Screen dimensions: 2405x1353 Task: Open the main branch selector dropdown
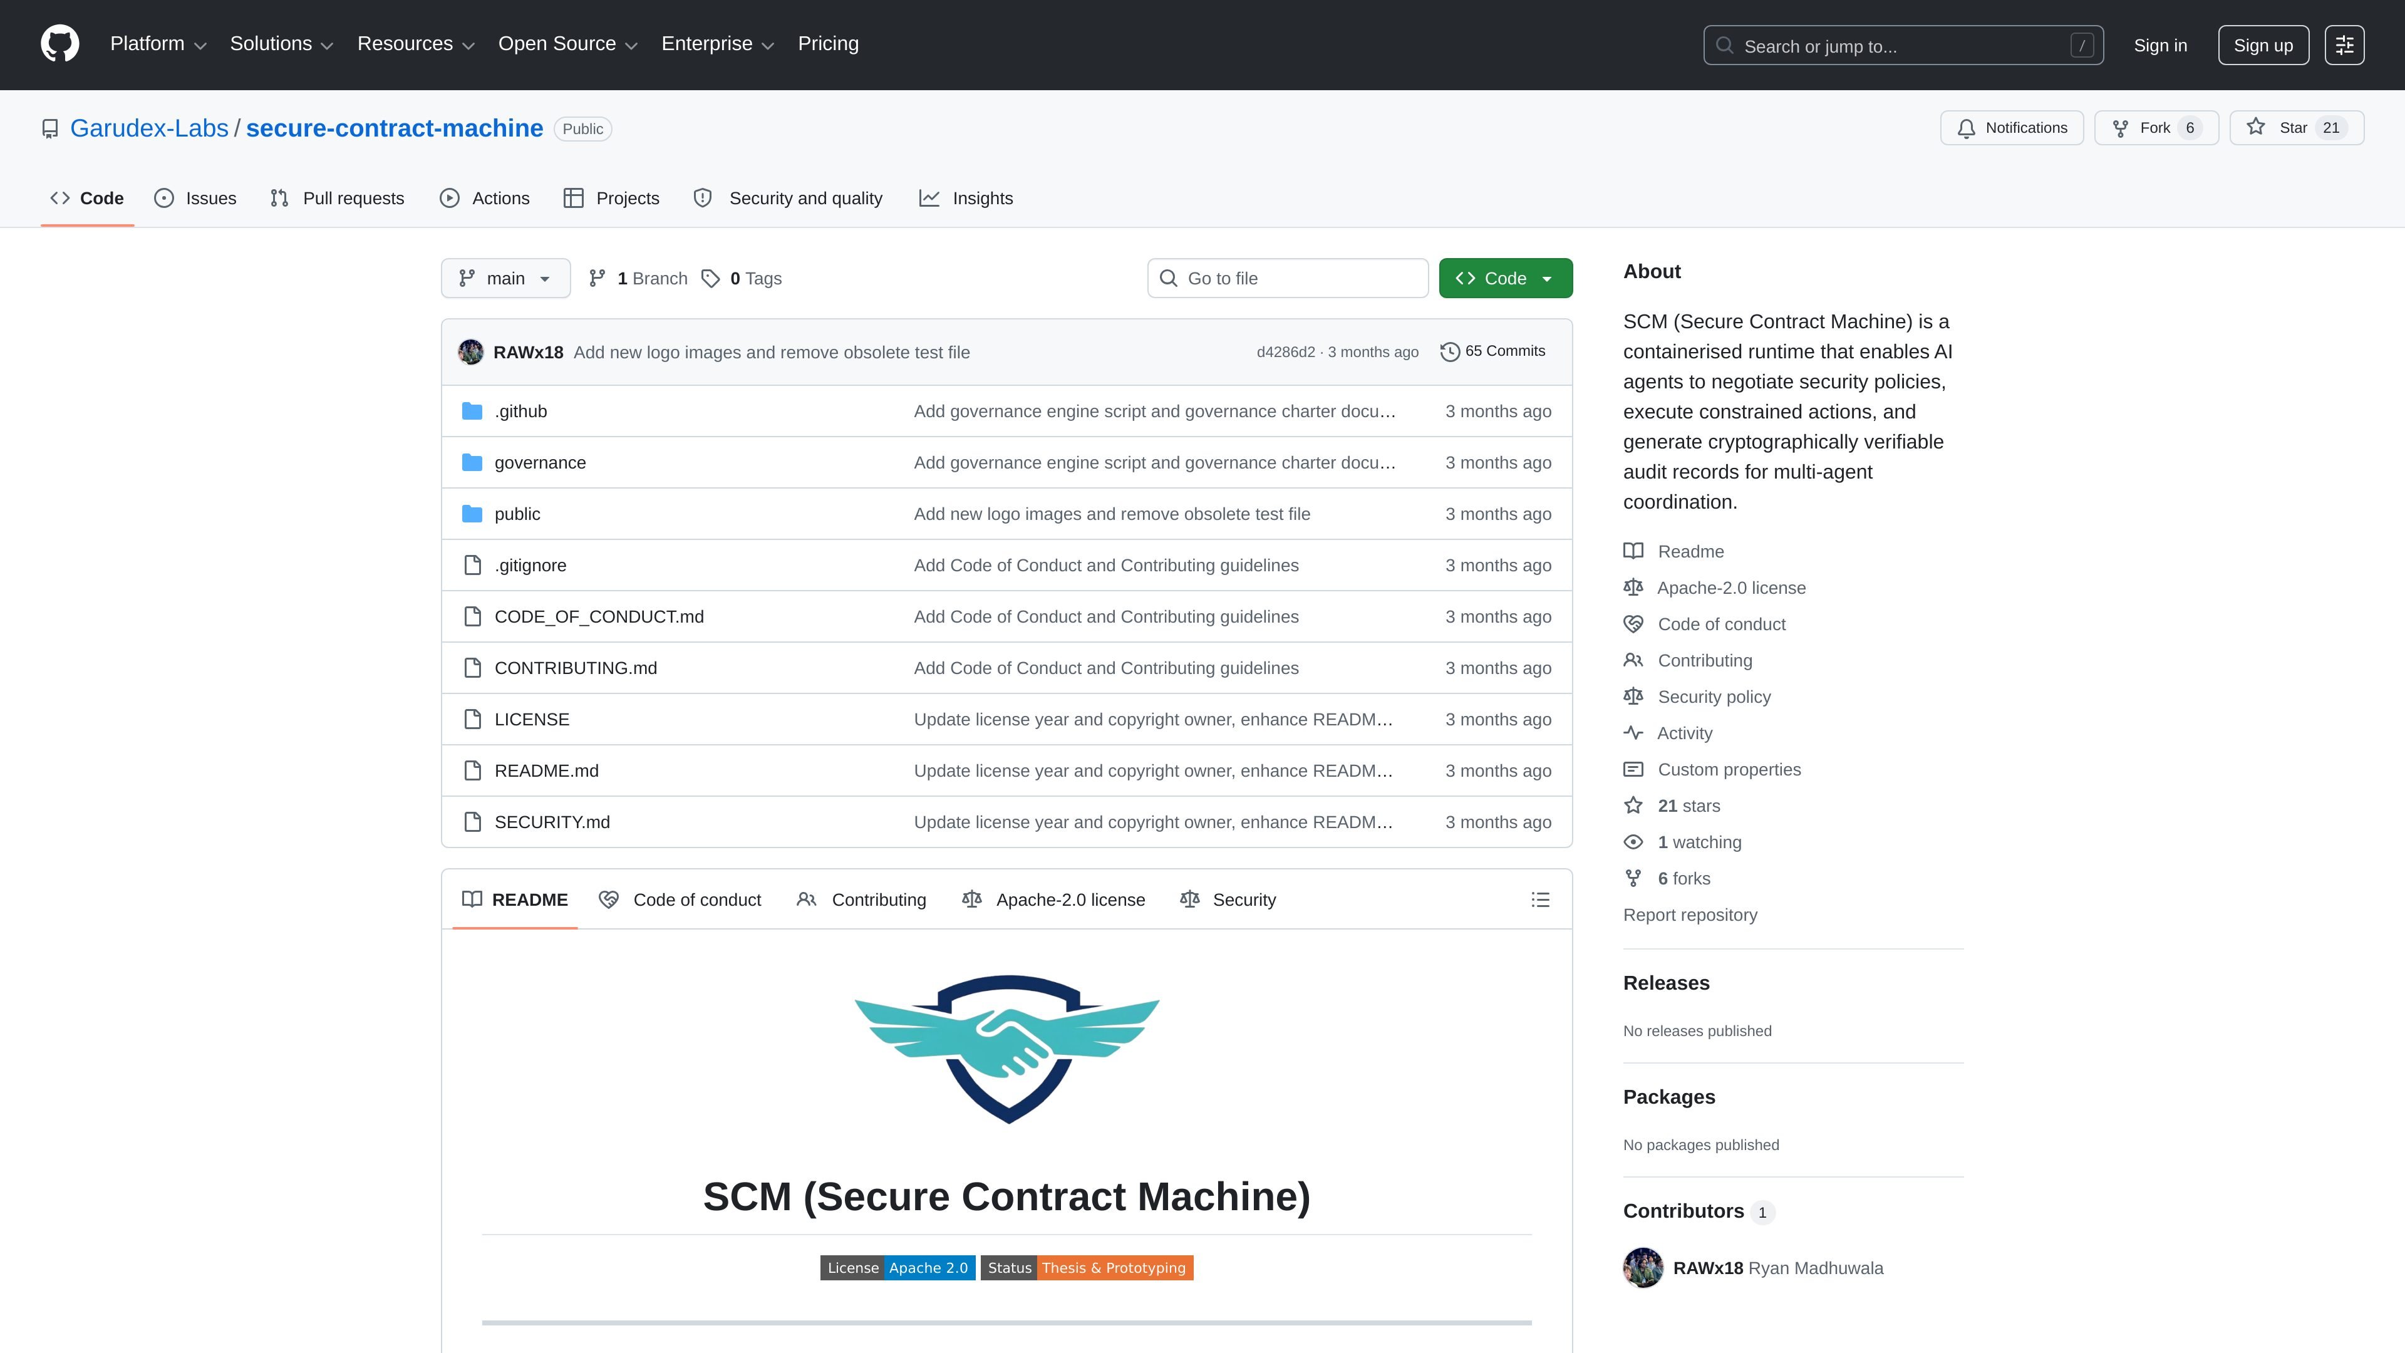point(505,278)
